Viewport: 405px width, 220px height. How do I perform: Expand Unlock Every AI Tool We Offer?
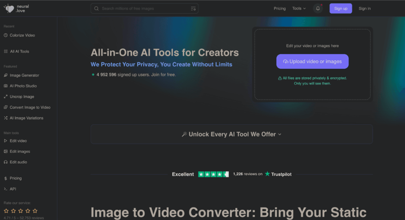pos(231,135)
